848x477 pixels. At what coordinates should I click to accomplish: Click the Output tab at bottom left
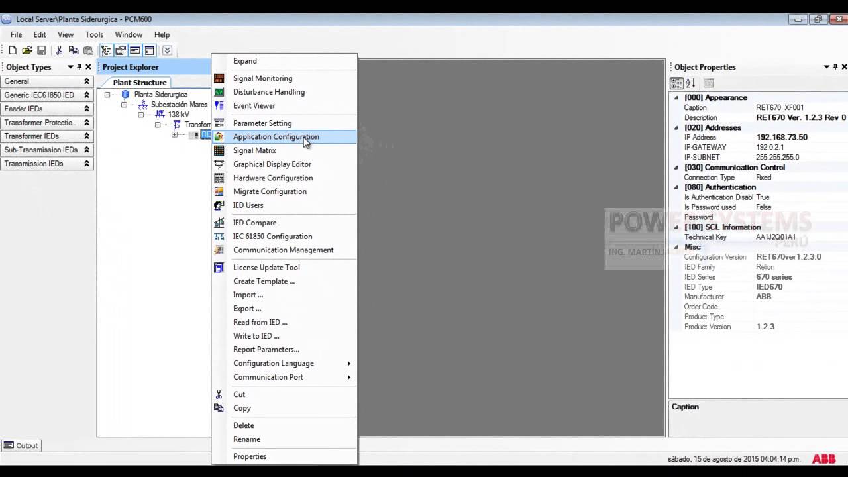point(21,445)
